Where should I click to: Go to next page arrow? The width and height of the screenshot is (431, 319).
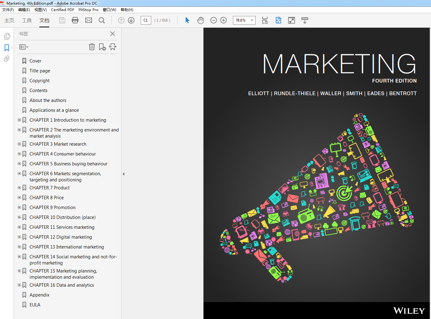131,20
